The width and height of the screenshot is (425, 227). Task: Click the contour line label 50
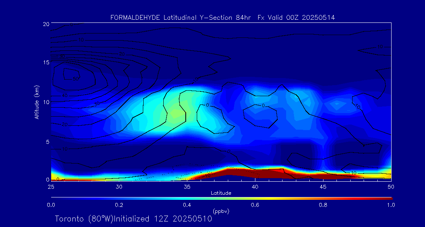click(76, 79)
